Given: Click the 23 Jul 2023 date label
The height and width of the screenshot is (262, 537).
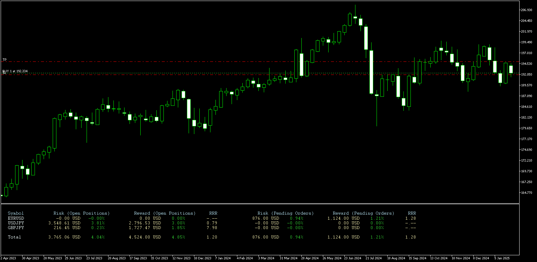Looking at the screenshot, I should tap(94, 258).
